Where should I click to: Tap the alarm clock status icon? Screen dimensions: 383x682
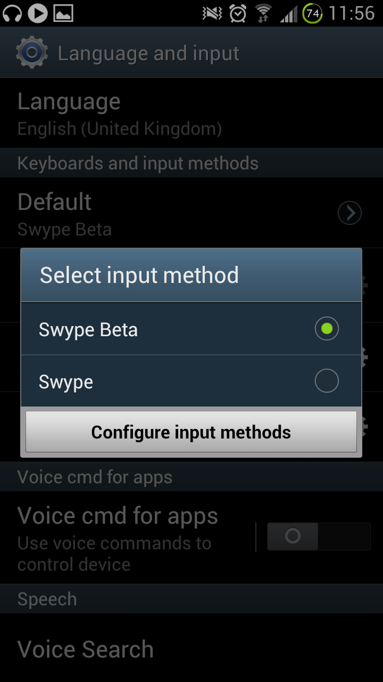[238, 13]
